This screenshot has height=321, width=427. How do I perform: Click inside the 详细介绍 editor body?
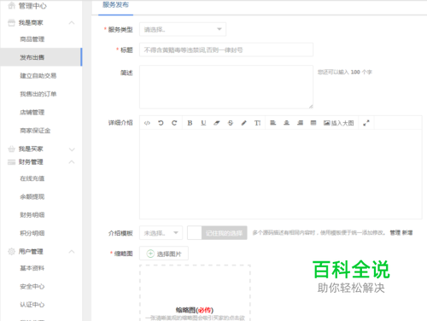coord(281,174)
